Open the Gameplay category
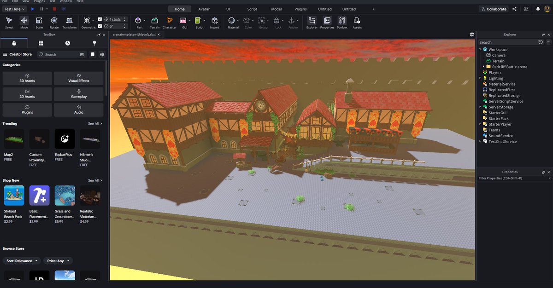This screenshot has width=553, height=288. 79,94
